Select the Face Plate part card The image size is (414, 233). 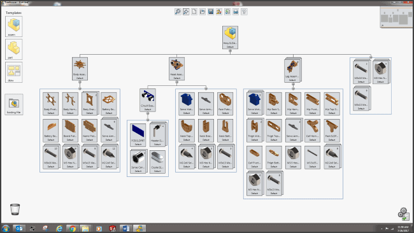click(225, 104)
